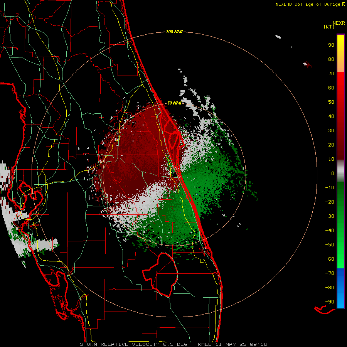
Task: Click the 20 value on the velocity scale
Action: [331, 145]
